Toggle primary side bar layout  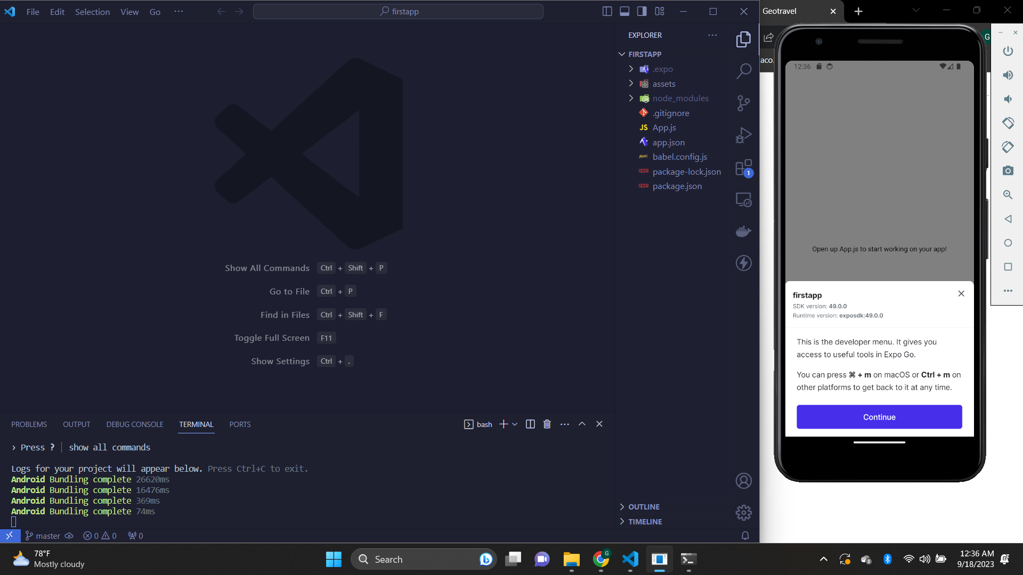[x=607, y=11]
